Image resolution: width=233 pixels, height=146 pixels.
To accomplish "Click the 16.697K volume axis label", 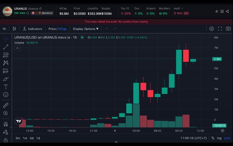I will click(x=219, y=126).
